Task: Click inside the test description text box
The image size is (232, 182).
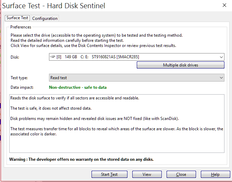Action: coord(117,123)
